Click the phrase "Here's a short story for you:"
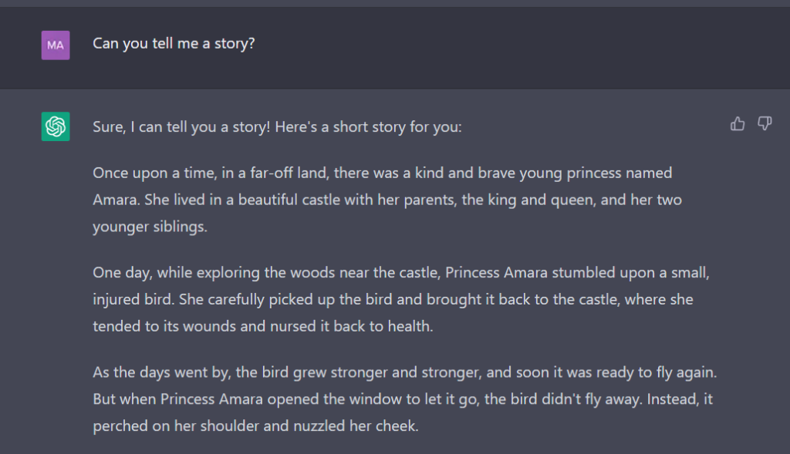790x454 pixels. pos(368,127)
